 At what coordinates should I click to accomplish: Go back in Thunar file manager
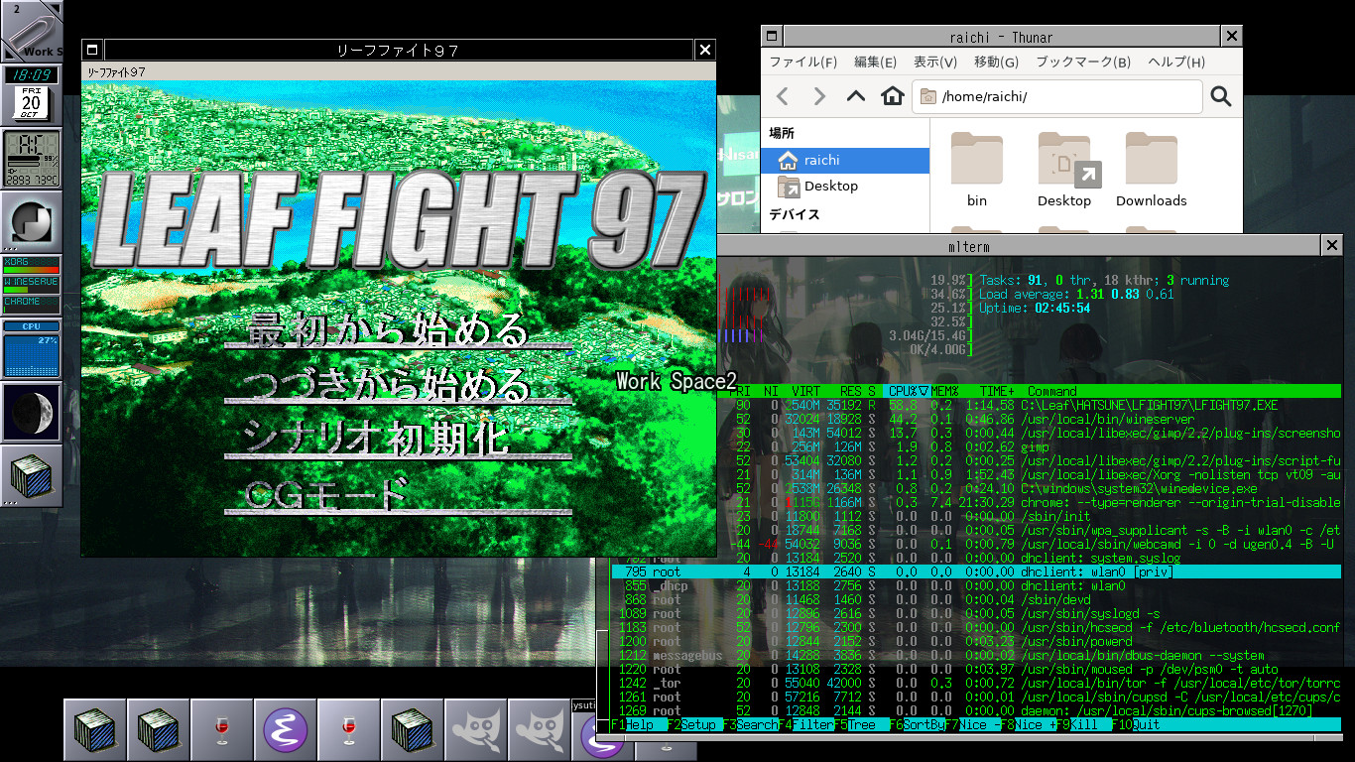tap(783, 96)
